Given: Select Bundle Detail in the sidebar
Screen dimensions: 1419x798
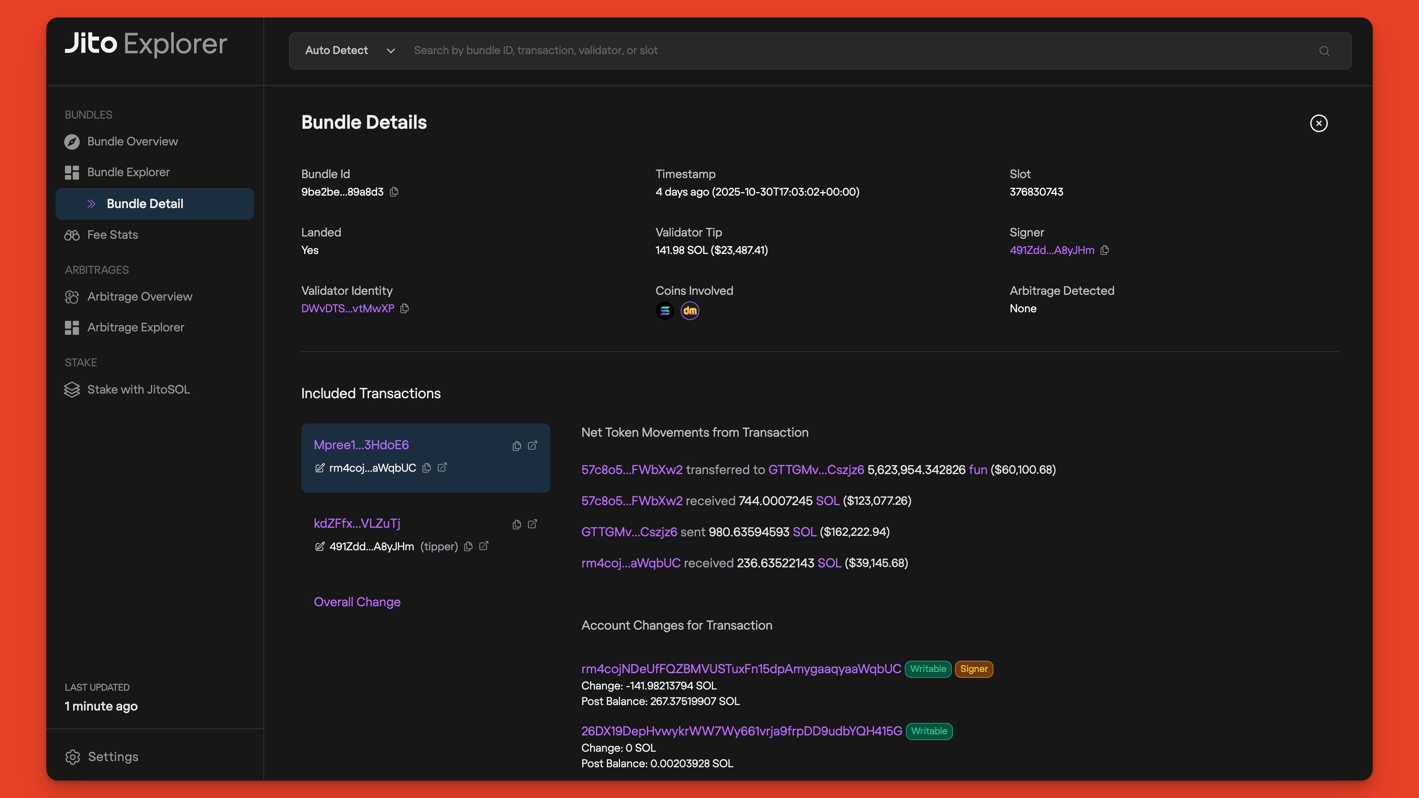Looking at the screenshot, I should pyautogui.click(x=145, y=203).
